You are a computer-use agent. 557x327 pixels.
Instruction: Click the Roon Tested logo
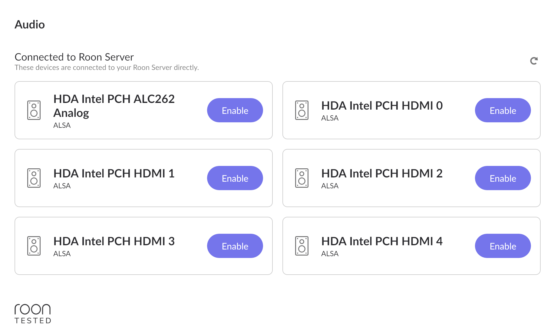pos(33,314)
